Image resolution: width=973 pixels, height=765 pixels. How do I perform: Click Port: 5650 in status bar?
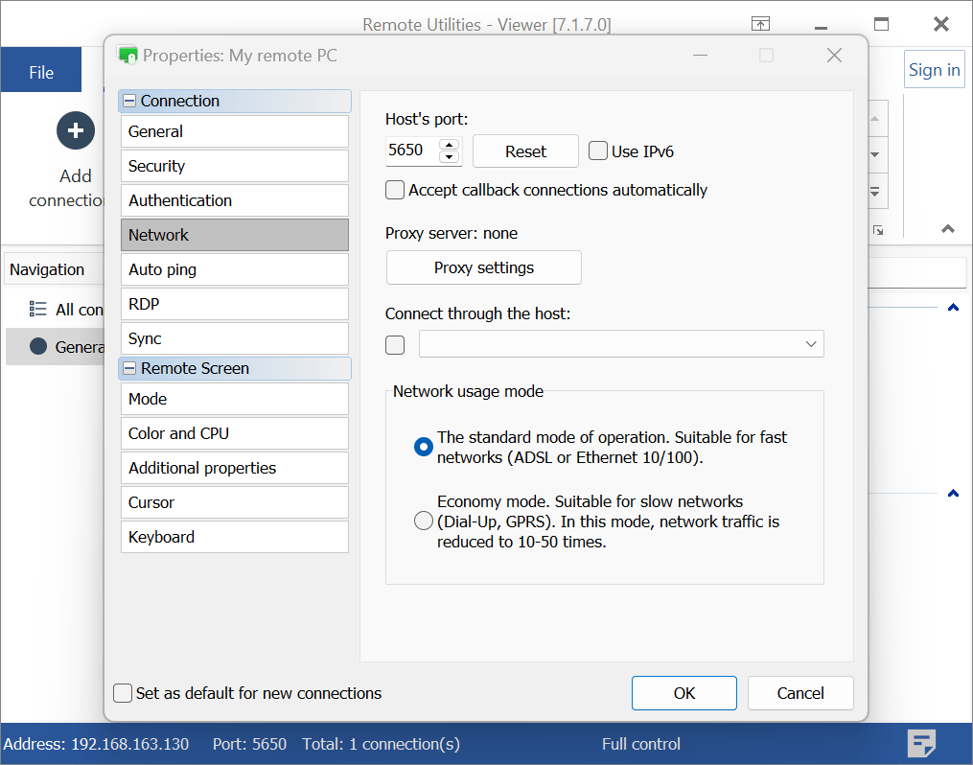point(249,744)
